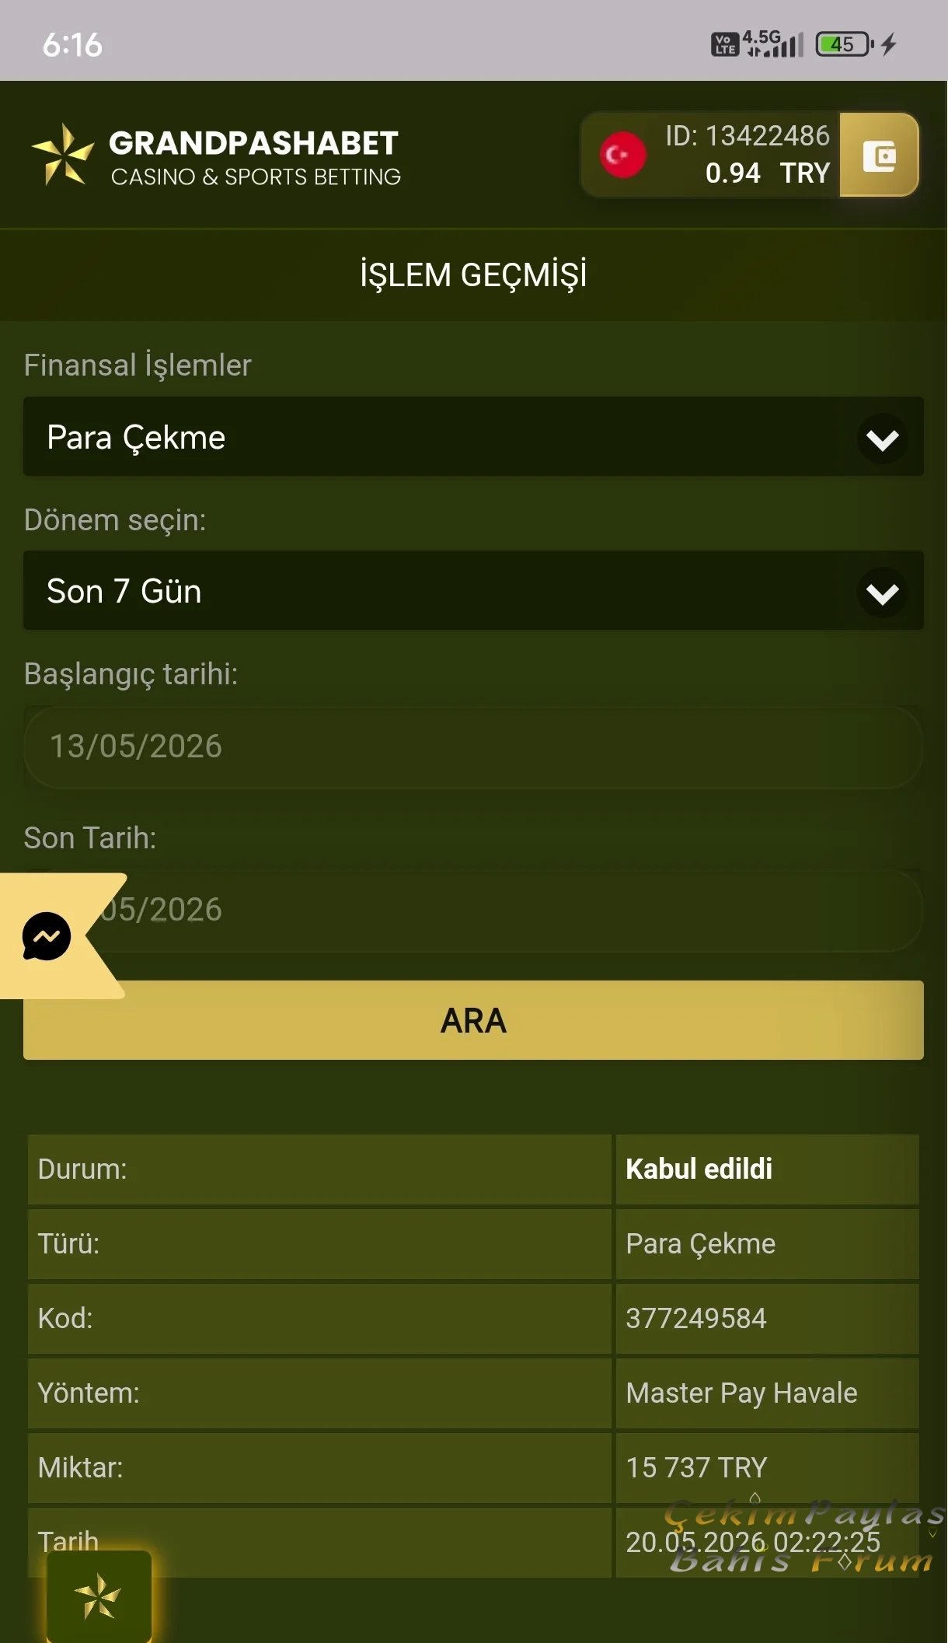The width and height of the screenshot is (948, 1643).
Task: Tap the account ID 13422486 balance area
Action: [x=748, y=155]
